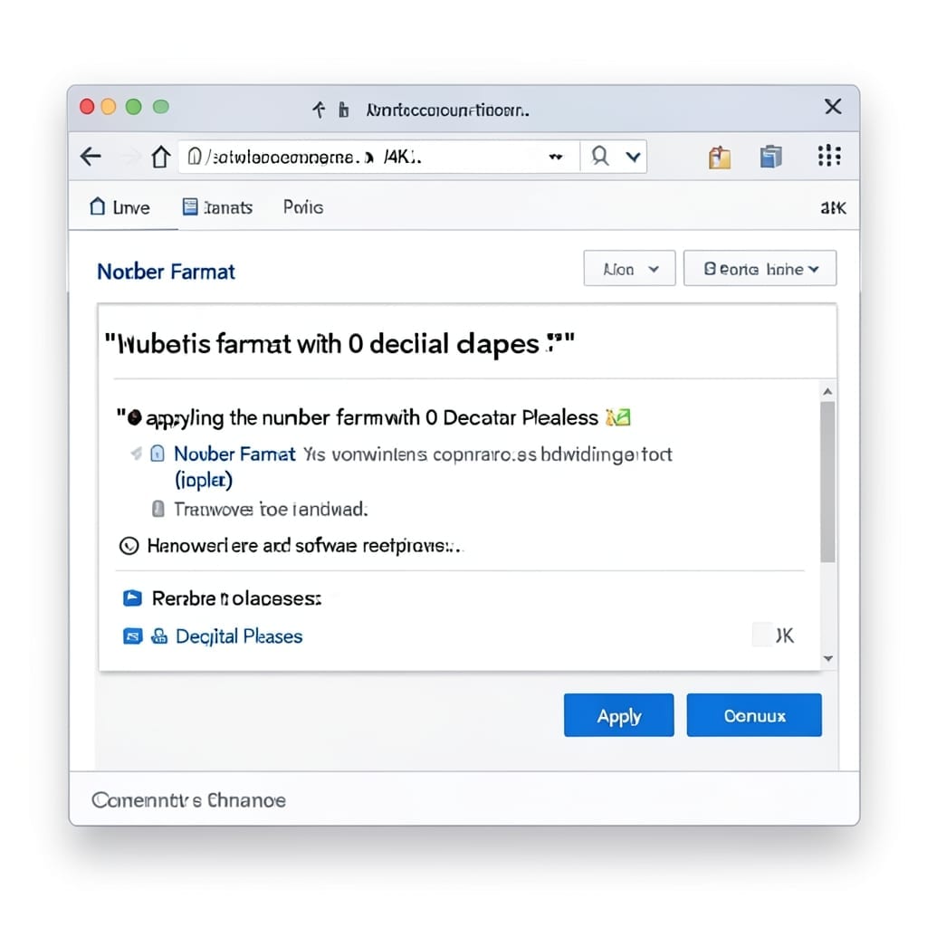Open the Georte linhe dropdown

[x=760, y=268]
